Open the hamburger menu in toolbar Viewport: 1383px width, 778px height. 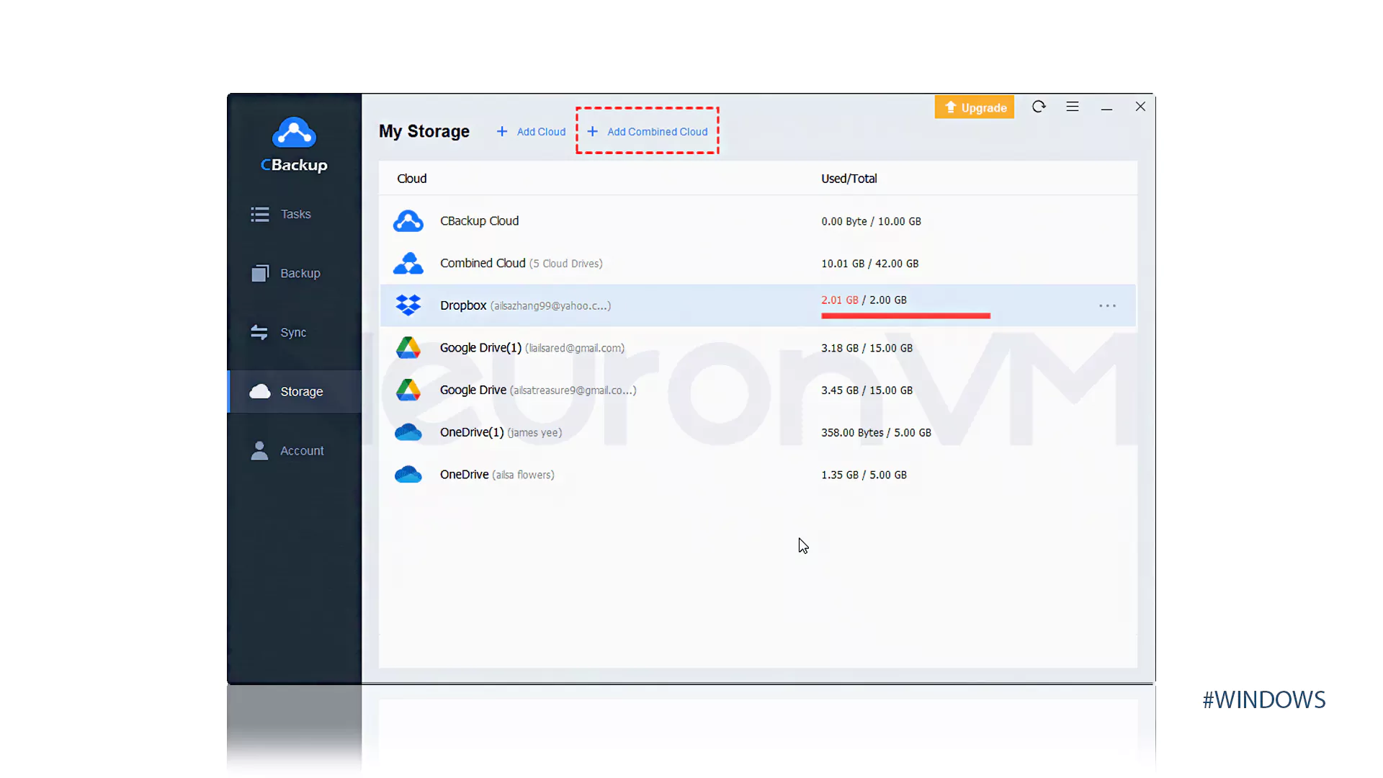coord(1073,107)
